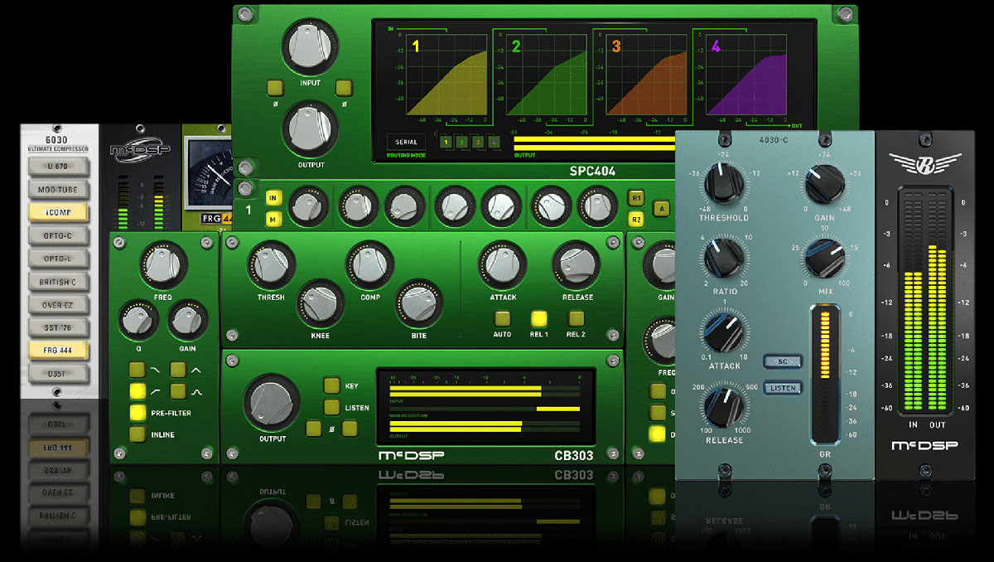The height and width of the screenshot is (562, 994).
Task: Toggle LISTEN in the CB303 output section
Action: click(x=331, y=407)
